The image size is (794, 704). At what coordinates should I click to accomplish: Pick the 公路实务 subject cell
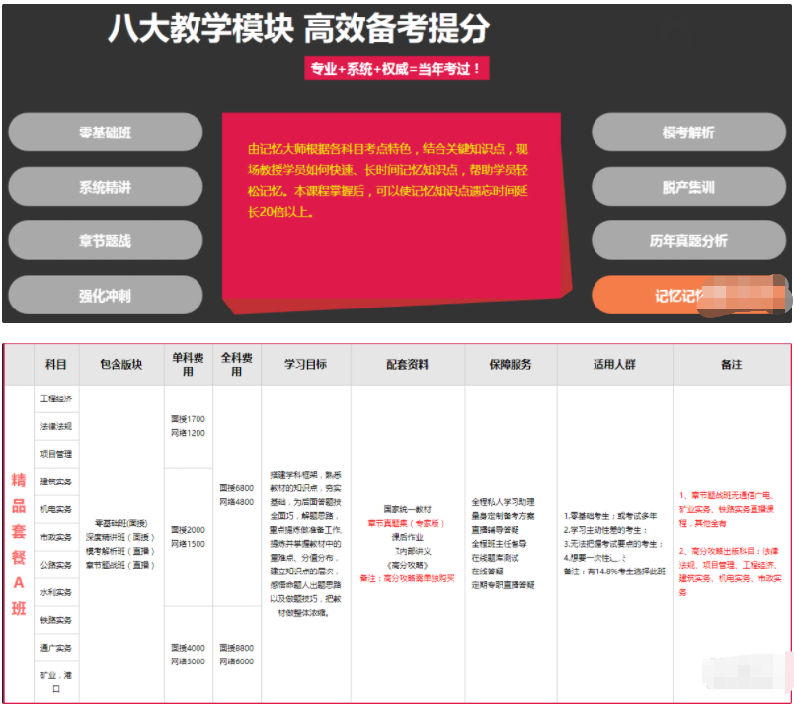56,566
